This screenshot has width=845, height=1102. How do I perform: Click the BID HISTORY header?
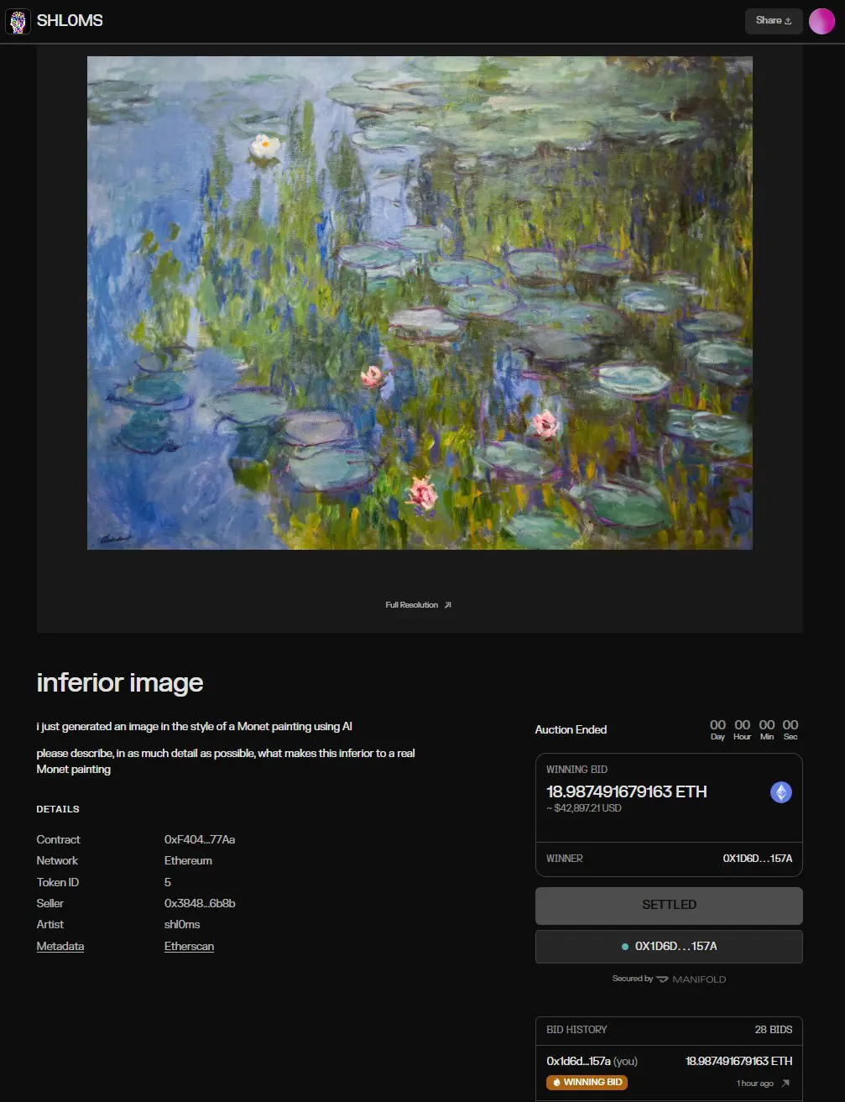[x=576, y=1030]
